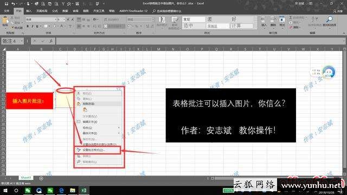
Task: Select the Sheet1 worksheet tab
Action: click(x=25, y=178)
